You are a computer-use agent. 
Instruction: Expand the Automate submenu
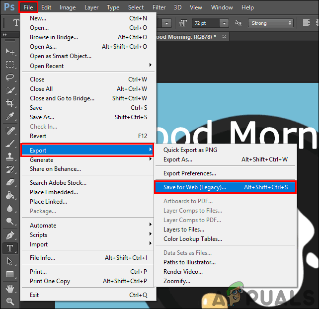pyautogui.click(x=88, y=226)
